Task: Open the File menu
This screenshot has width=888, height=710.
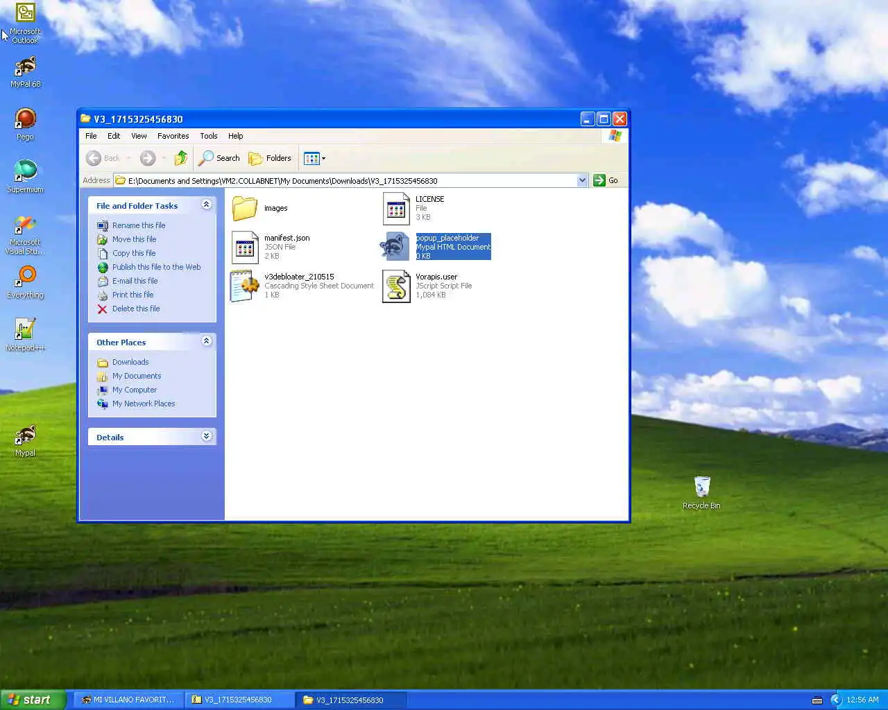Action: 91,136
